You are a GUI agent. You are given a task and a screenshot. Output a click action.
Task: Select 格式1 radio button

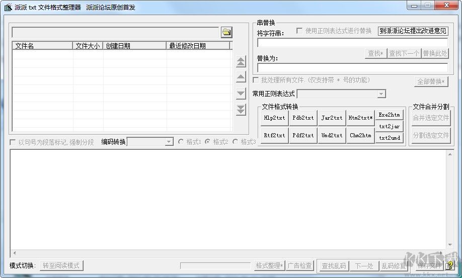181,142
